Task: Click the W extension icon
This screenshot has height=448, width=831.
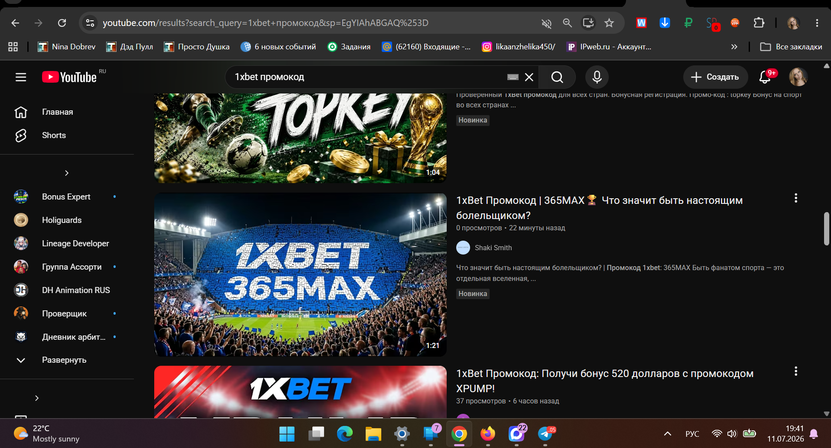Action: click(x=641, y=23)
